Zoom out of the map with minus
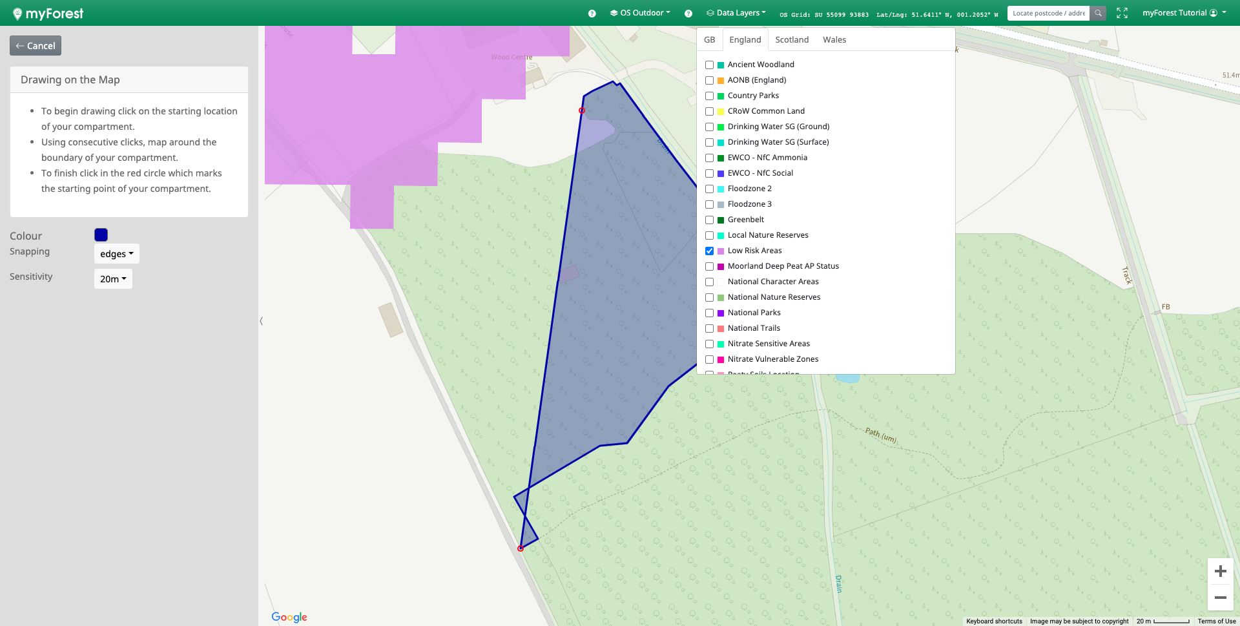Screen dimensions: 1240x626 1220,598
